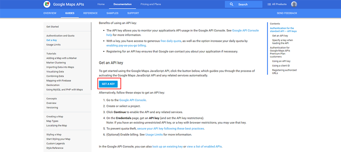The height and width of the screenshot is (152, 341).
Task: Open the user account avatar
Action: [294, 4]
